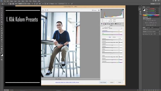Click the Auto link above Exposure
The width and height of the screenshot is (161, 91).
pyautogui.click(x=110, y=37)
